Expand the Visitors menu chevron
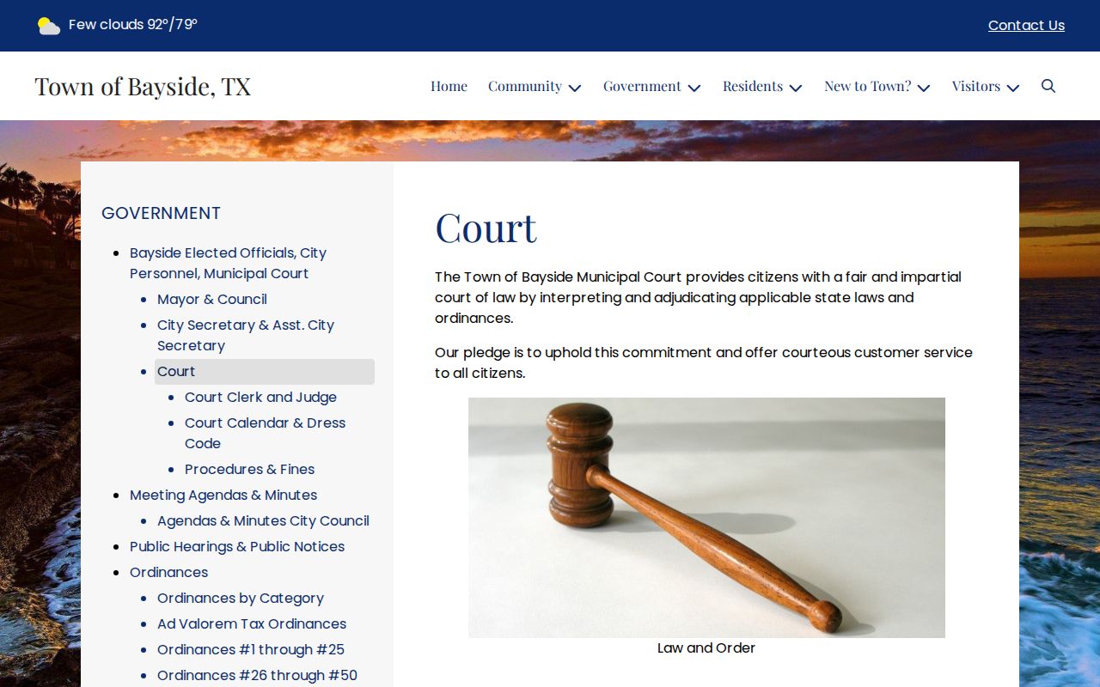1100x687 pixels. pos(1013,88)
